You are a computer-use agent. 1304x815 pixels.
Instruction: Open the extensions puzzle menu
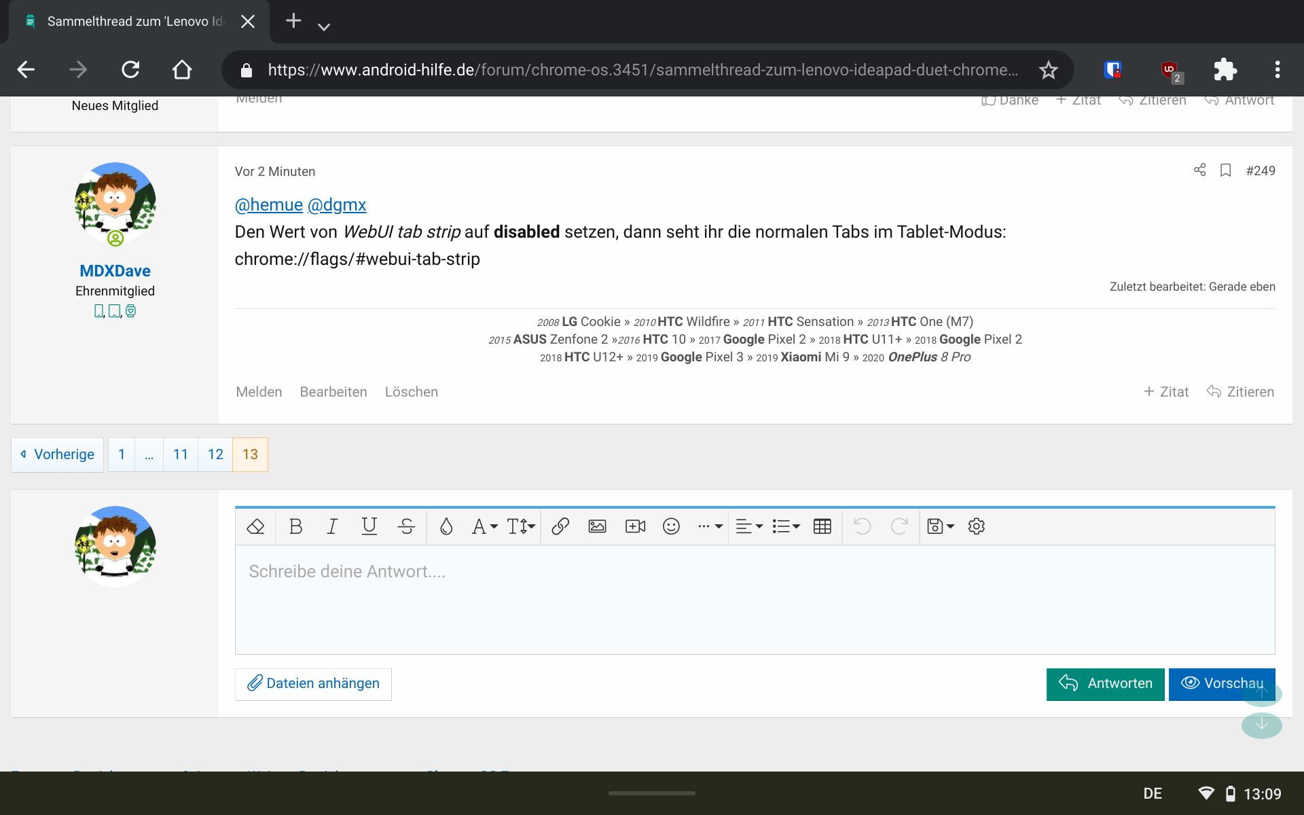pyautogui.click(x=1225, y=69)
